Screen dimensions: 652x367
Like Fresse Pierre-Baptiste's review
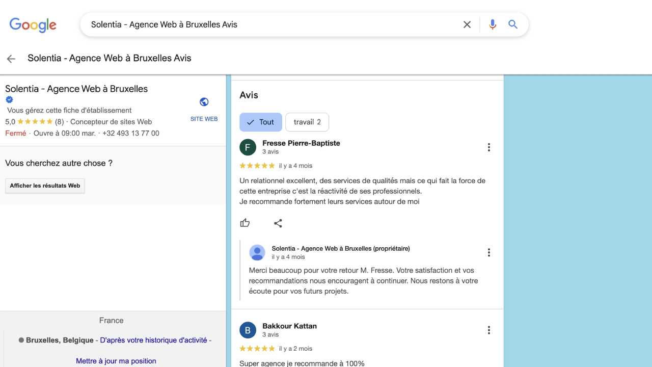tap(245, 223)
